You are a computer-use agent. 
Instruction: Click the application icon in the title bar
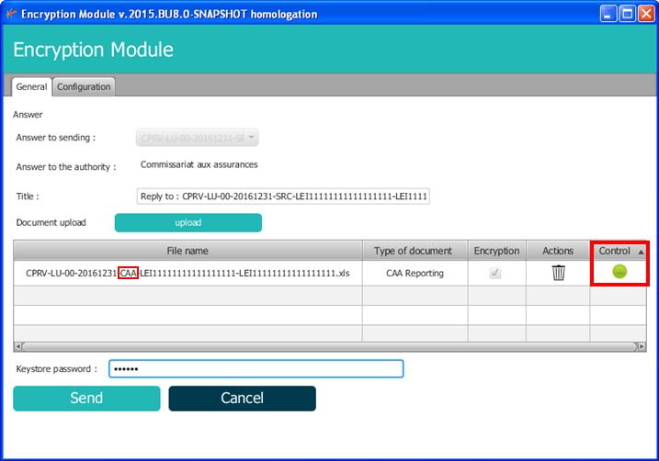tap(10, 14)
